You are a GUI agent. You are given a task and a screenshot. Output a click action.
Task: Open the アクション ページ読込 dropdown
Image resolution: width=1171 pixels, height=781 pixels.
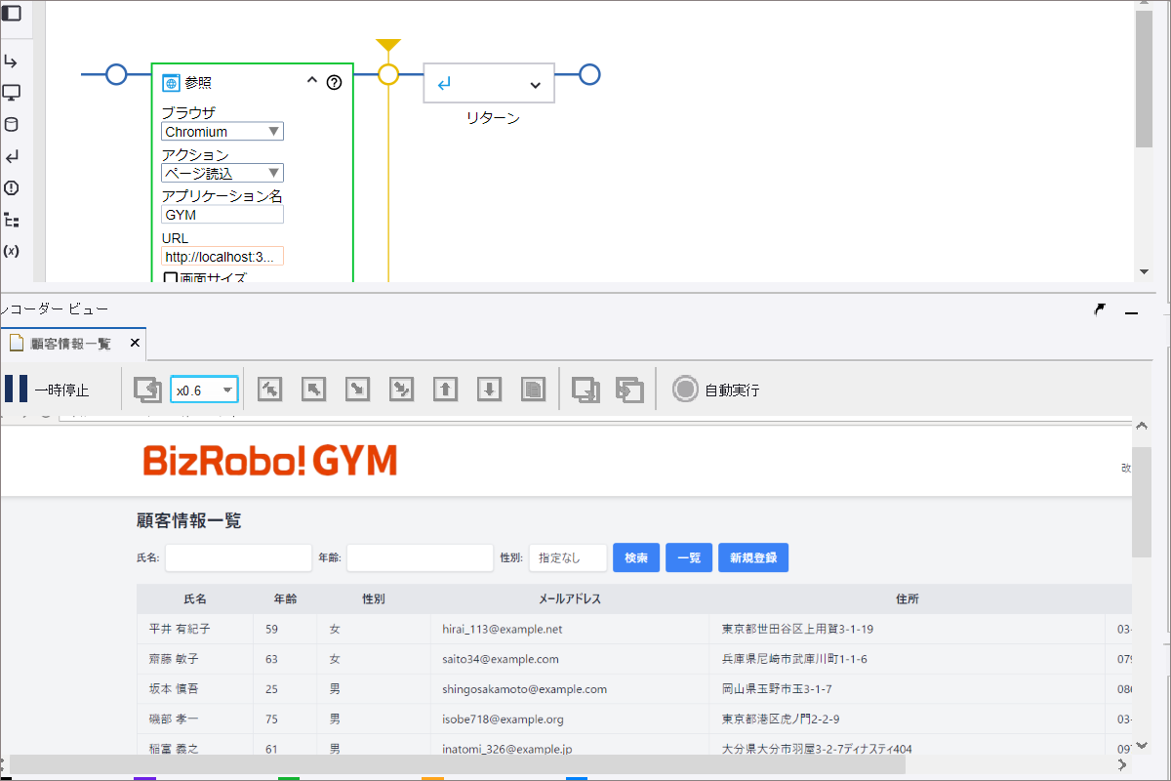(222, 174)
